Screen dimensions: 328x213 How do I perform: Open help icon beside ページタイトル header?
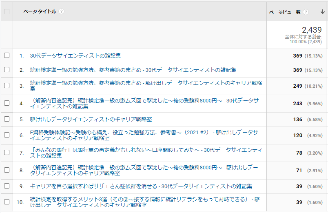click(61, 11)
